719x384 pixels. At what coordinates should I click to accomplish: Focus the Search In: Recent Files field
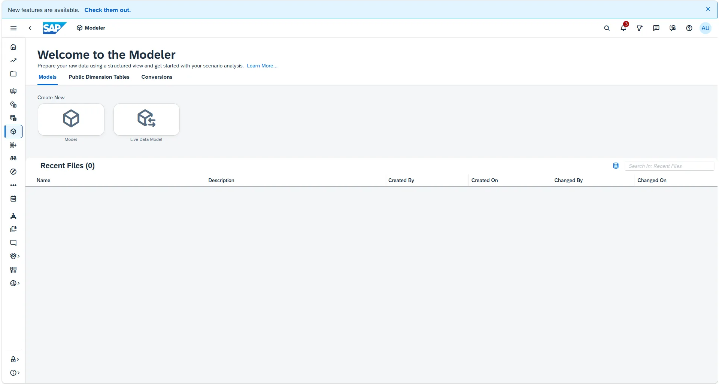click(x=670, y=166)
